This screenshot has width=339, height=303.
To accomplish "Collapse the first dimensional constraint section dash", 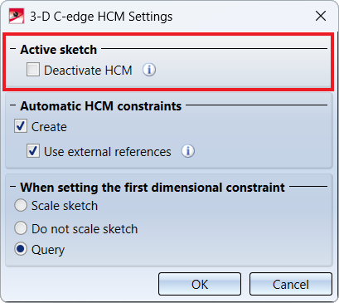I will pos(12,187).
